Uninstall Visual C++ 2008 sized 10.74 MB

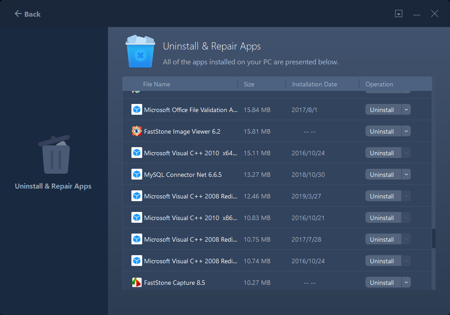383,261
